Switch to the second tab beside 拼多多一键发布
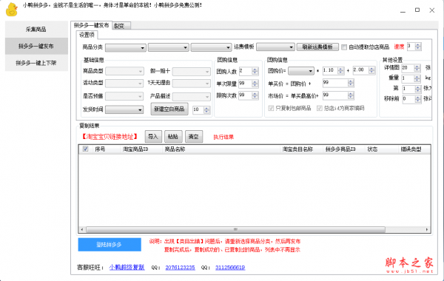Screen dimensions: 444x281 pos(121,26)
